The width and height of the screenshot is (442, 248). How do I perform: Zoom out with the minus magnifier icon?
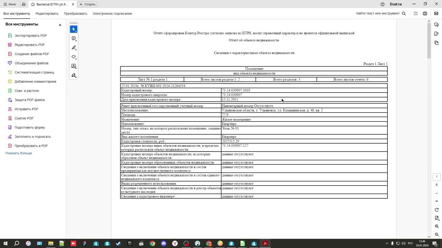tap(436, 235)
